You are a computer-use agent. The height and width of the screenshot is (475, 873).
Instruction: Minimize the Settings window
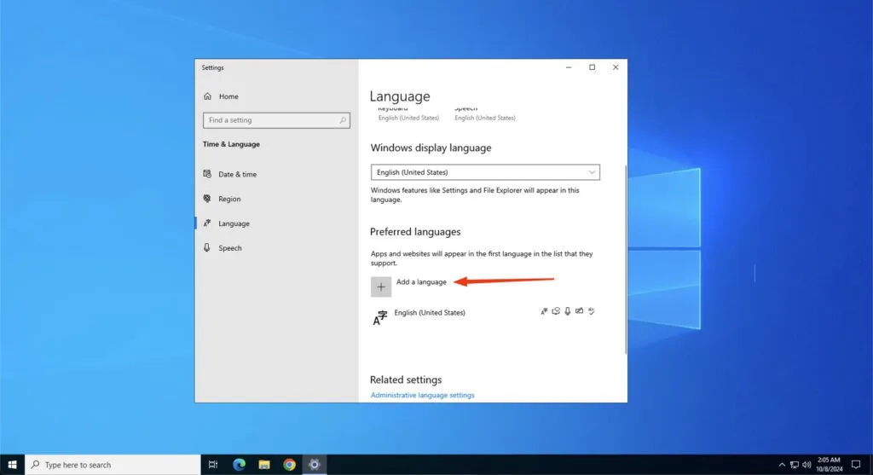click(x=569, y=67)
